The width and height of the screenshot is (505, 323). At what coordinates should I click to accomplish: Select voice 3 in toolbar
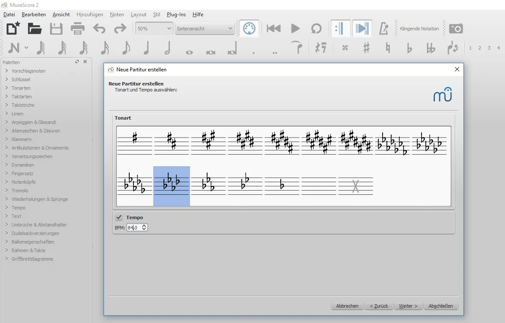pyautogui.click(x=489, y=48)
